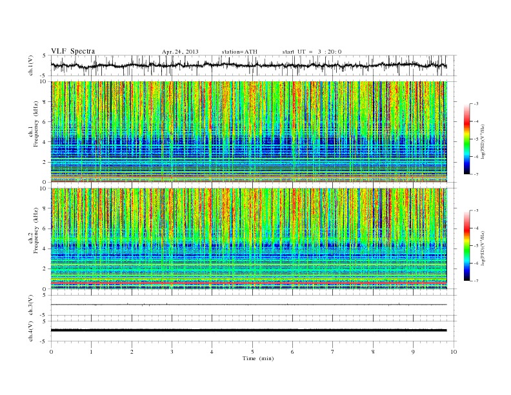Click the '-3' tick on ch.1 color bar
Image resolution: width=511 pixels, height=395 pixels.
click(x=476, y=104)
